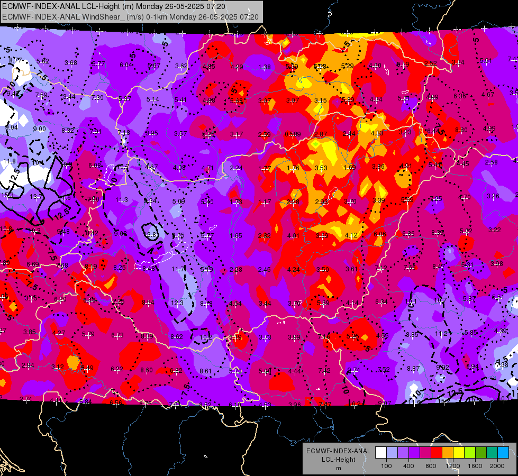Click the 2.24 grid point value
Screen dimensions: 518x476
click(x=236, y=168)
